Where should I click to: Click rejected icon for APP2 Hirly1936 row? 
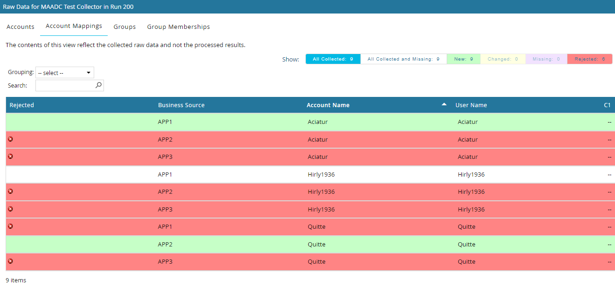[x=11, y=191]
